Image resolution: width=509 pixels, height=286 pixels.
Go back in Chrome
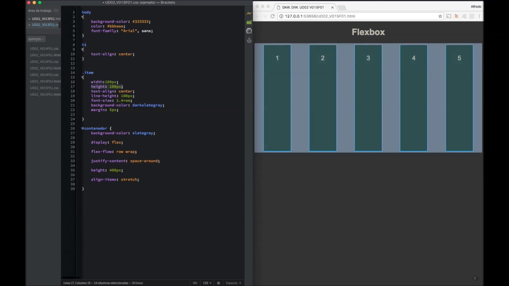257,16
